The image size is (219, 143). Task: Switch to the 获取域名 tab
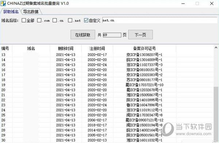point(11,12)
